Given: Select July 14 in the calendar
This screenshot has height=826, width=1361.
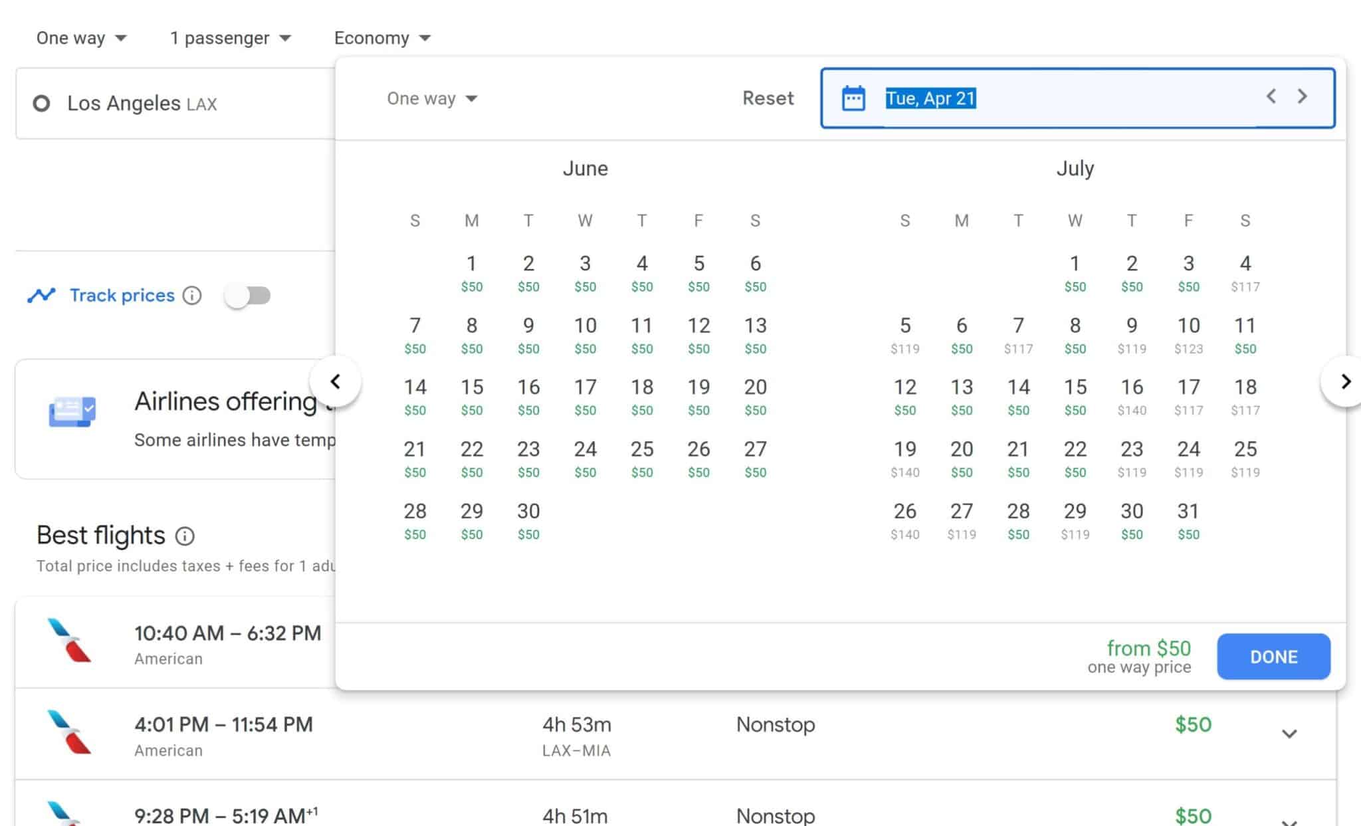Looking at the screenshot, I should (x=1018, y=397).
